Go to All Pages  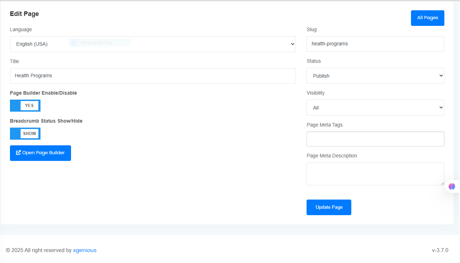pyautogui.click(x=427, y=18)
